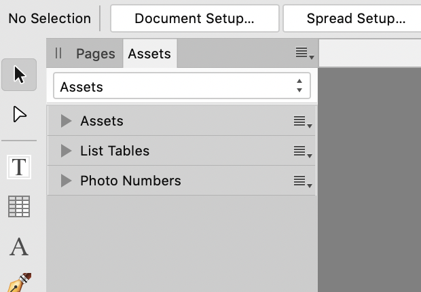Activate the Frame Text tool
Screen dimensions: 421x292
19,167
